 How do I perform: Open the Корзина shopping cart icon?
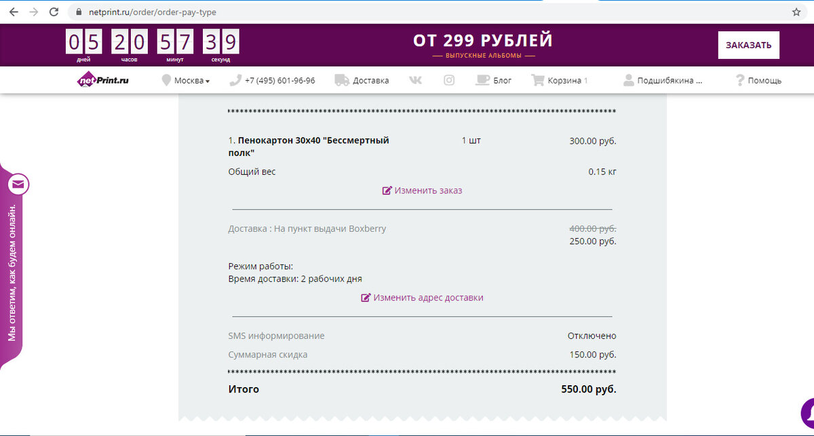538,79
